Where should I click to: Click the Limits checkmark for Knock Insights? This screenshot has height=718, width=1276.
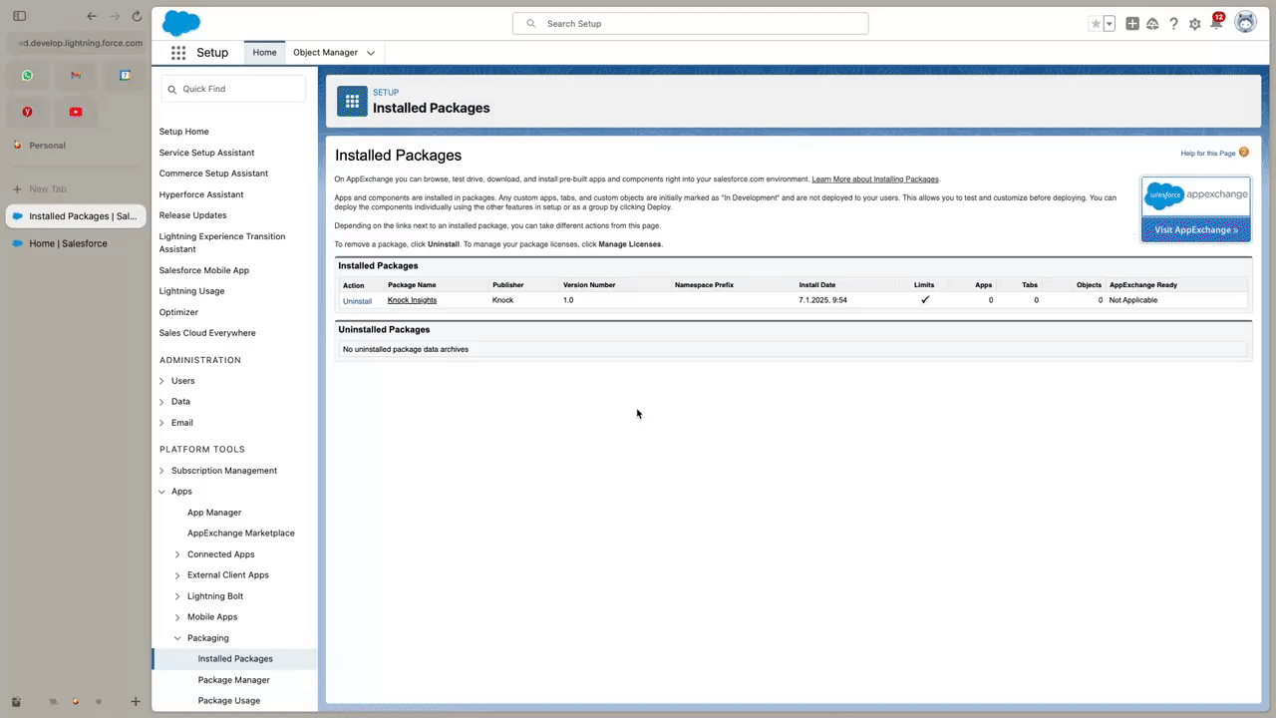925,299
